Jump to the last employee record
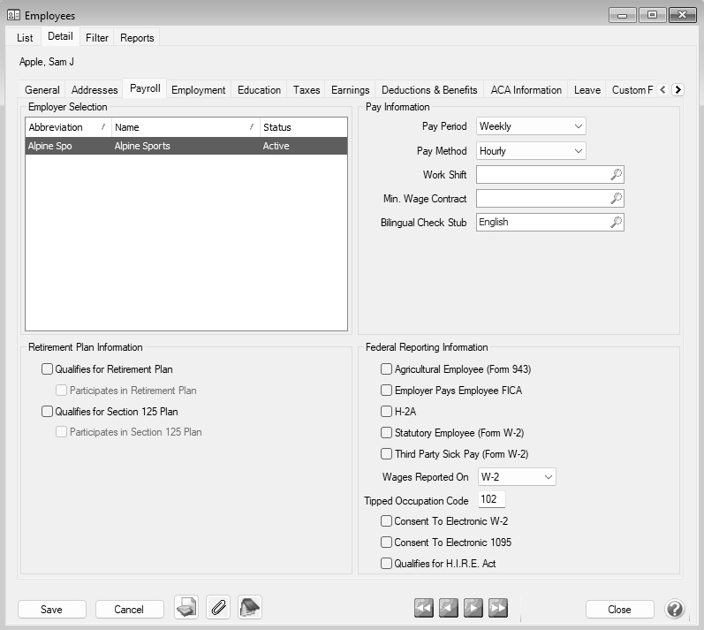 click(x=497, y=608)
